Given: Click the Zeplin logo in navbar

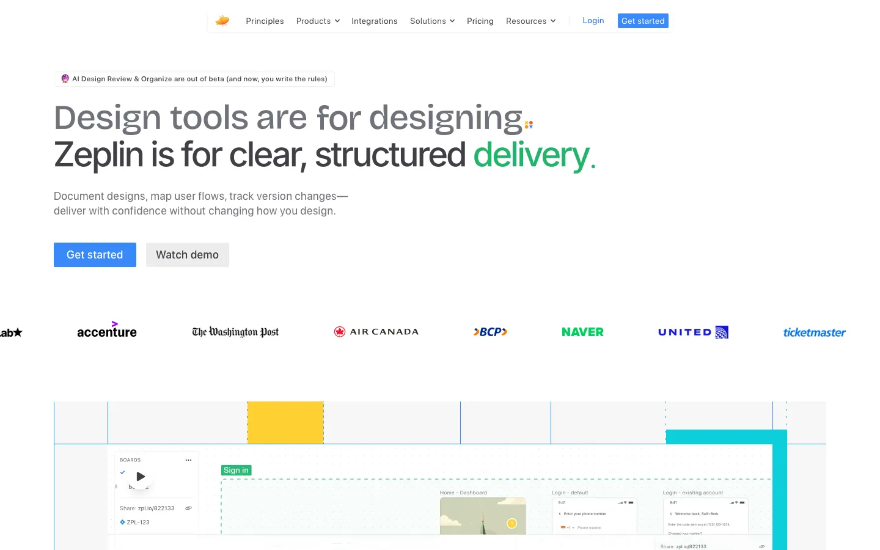Looking at the screenshot, I should [222, 21].
